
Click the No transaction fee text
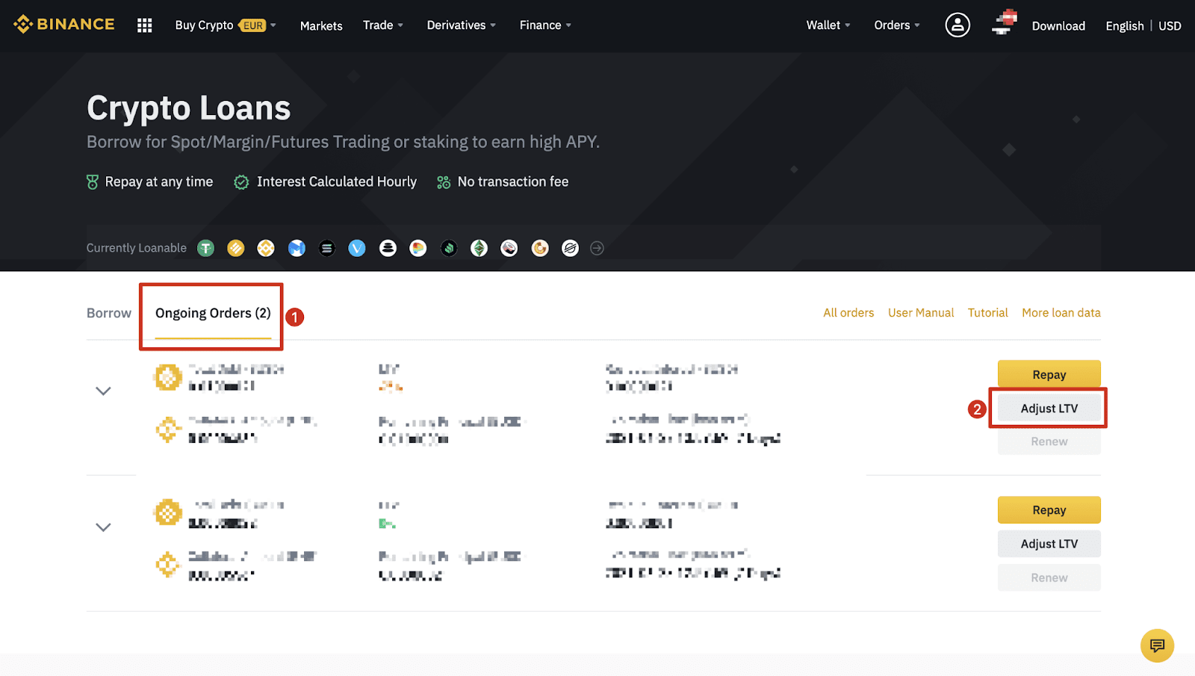tap(513, 182)
